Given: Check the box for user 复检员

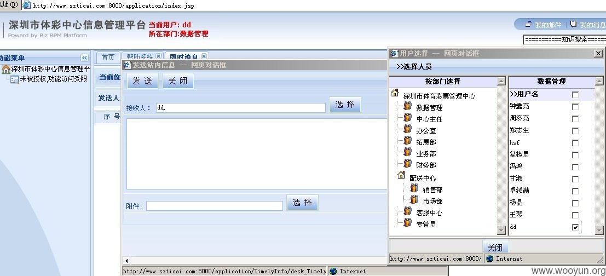Looking at the screenshot, I should pyautogui.click(x=575, y=155).
